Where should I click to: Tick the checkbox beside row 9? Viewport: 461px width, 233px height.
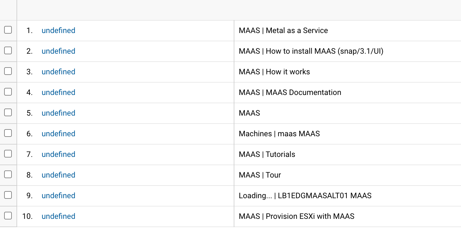pyautogui.click(x=9, y=196)
